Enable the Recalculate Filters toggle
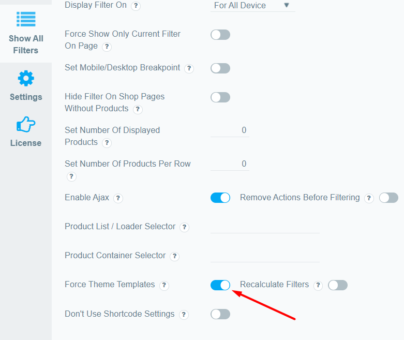This screenshot has height=340, width=404. tap(337, 285)
